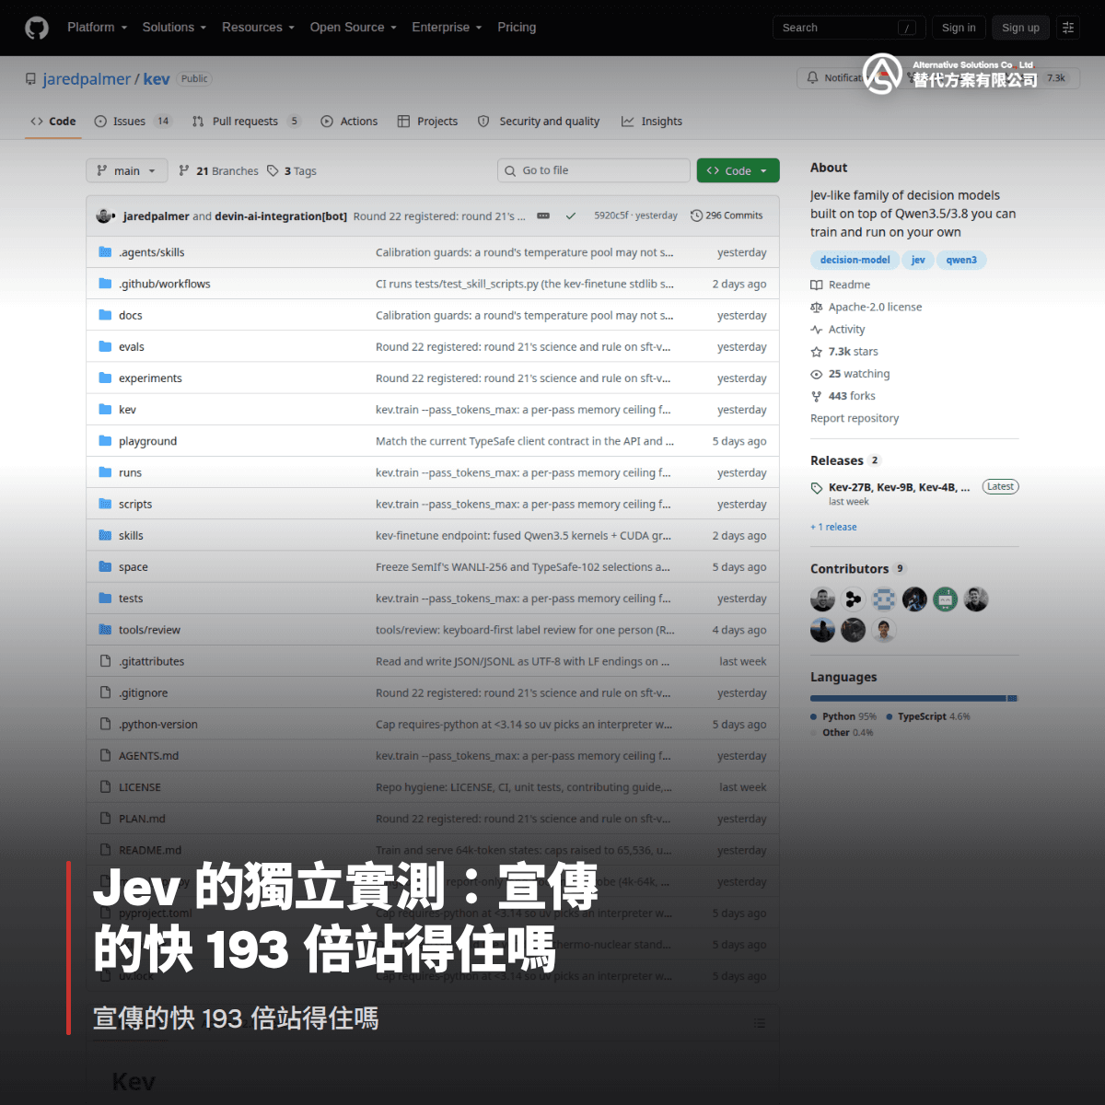
Task: Open the Pricing page
Action: coord(517,28)
